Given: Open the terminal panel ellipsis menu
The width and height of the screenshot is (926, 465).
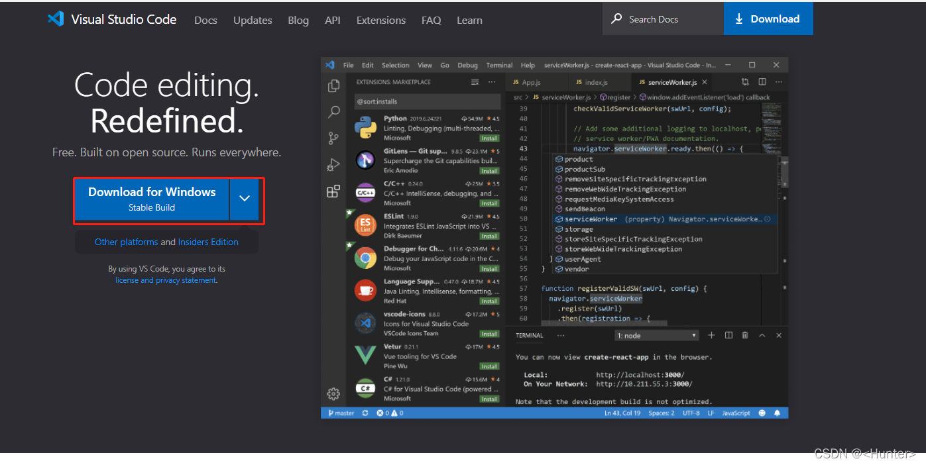Looking at the screenshot, I should click(x=561, y=335).
